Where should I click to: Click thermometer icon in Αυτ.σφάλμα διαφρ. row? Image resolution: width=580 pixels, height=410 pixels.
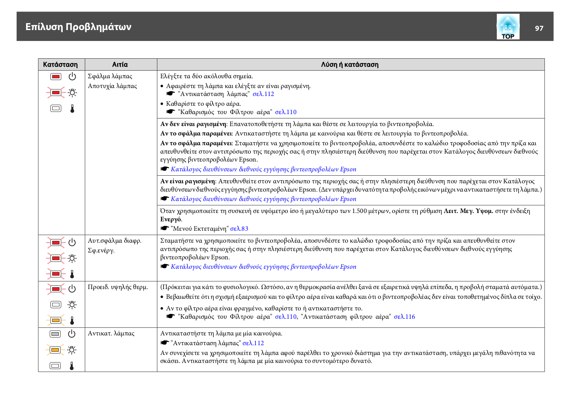click(72, 274)
